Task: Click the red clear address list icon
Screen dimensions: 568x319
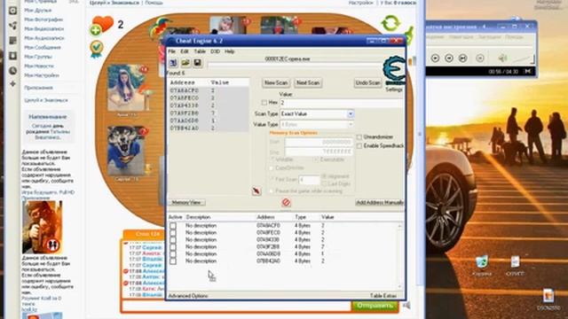Action: point(286,203)
